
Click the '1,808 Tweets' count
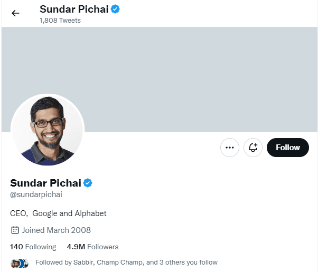point(60,21)
